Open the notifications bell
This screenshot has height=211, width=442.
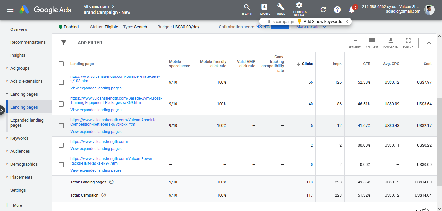coord(352,10)
